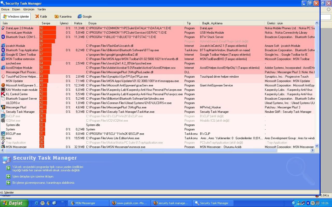Sort by the 'Başlık, Açıklama' column header
Screen dimensions: 332x207
pyautogui.click(x=232, y=23)
